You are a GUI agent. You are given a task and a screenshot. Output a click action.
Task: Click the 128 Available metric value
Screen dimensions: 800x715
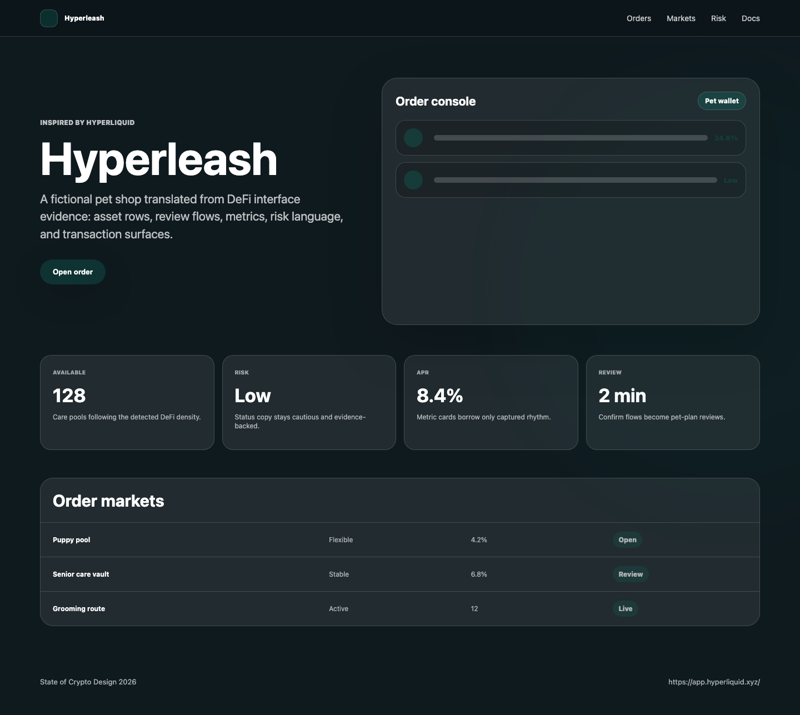[69, 396]
